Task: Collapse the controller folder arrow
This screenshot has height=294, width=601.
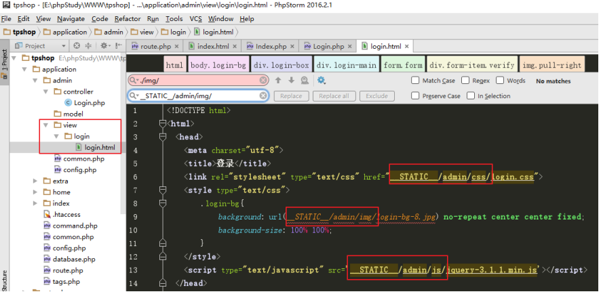Action: pyautogui.click(x=46, y=91)
